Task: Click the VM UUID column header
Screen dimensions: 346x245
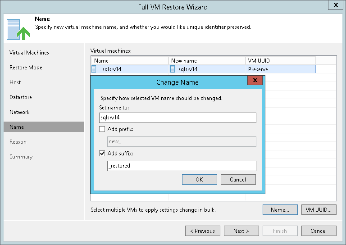Action: (x=280, y=61)
